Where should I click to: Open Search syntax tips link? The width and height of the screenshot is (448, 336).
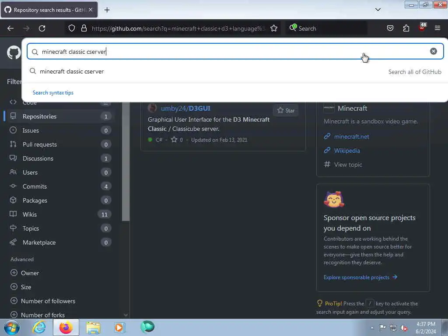(x=53, y=93)
